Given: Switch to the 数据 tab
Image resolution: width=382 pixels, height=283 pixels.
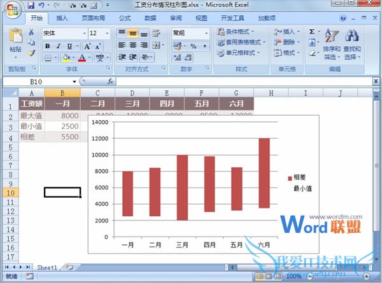Looking at the screenshot, I should pyautogui.click(x=150, y=18).
